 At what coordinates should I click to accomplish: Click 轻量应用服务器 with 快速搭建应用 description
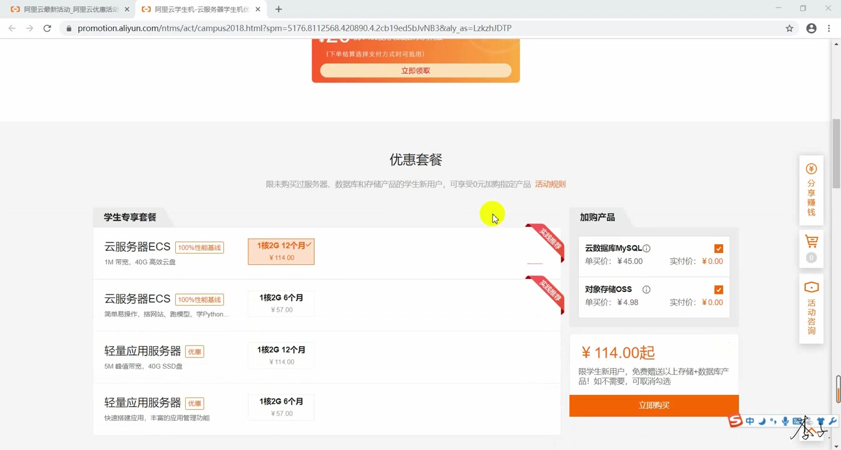[x=143, y=403]
